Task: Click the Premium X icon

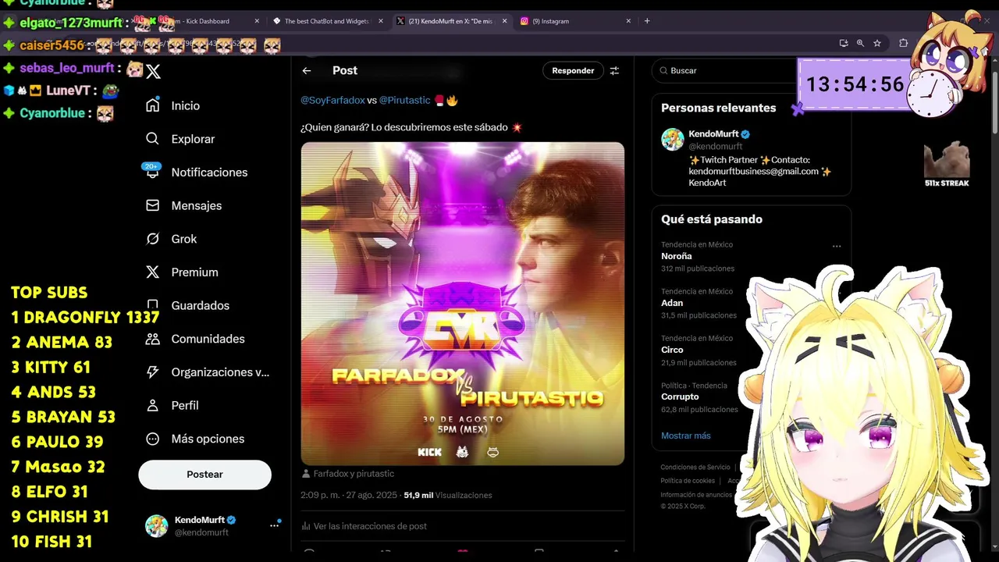Action: tap(153, 272)
